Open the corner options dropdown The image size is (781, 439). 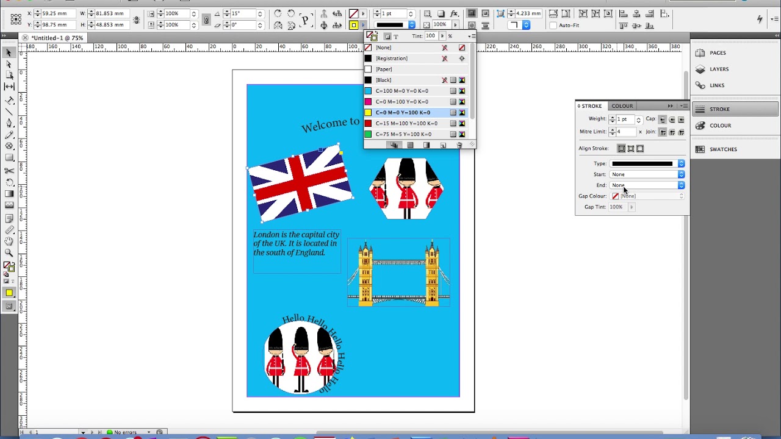[519, 25]
